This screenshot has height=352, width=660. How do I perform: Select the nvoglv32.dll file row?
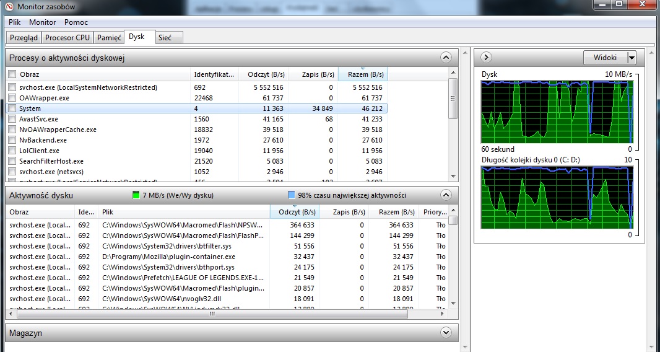tap(227, 299)
